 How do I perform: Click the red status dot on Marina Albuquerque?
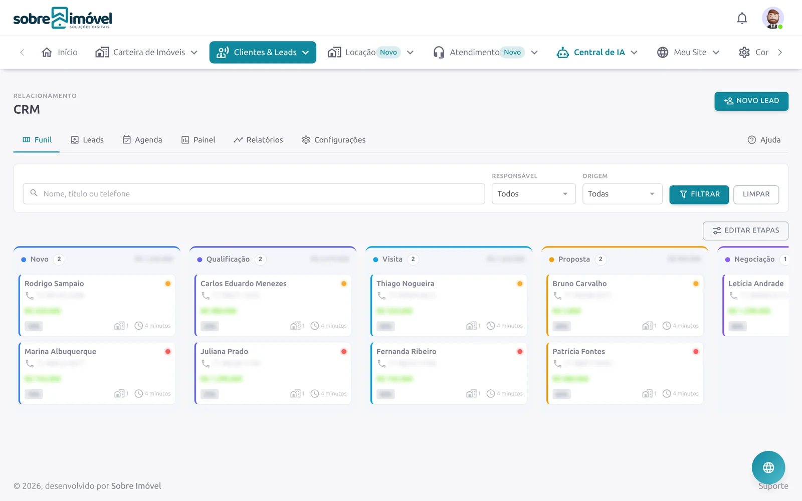pyautogui.click(x=168, y=352)
